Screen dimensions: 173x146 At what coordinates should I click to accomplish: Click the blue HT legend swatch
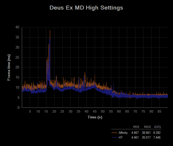114,138
